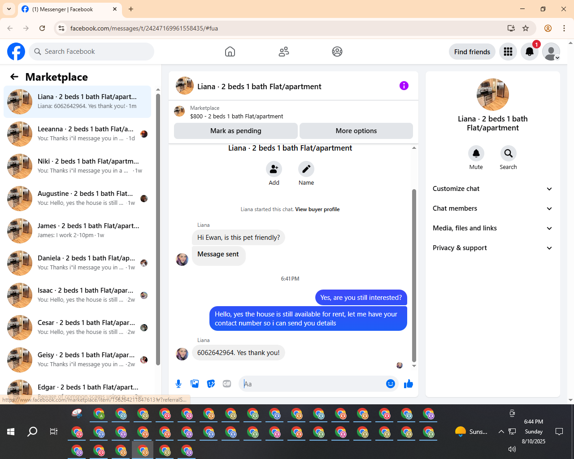Open the weather widget in taskbar

[471, 432]
